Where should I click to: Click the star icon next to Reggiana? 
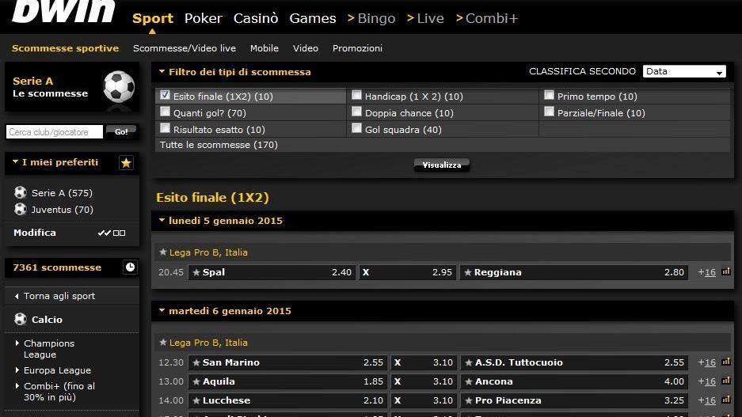[468, 272]
